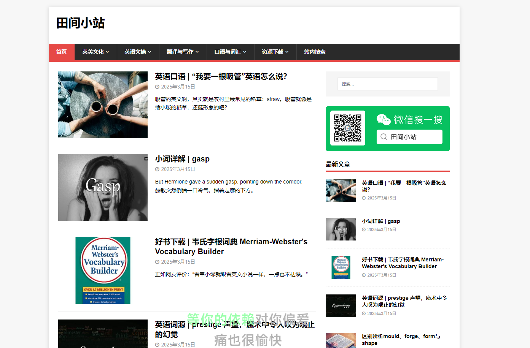Viewport: 530px width, 348px height.
Task: Click the 最新文章 sidebar heading
Action: (338, 164)
